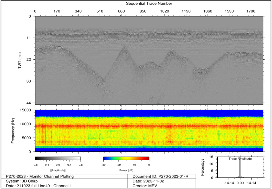Click the Sequential Trace Number axis title
The image size is (272, 189).
click(149, 3)
